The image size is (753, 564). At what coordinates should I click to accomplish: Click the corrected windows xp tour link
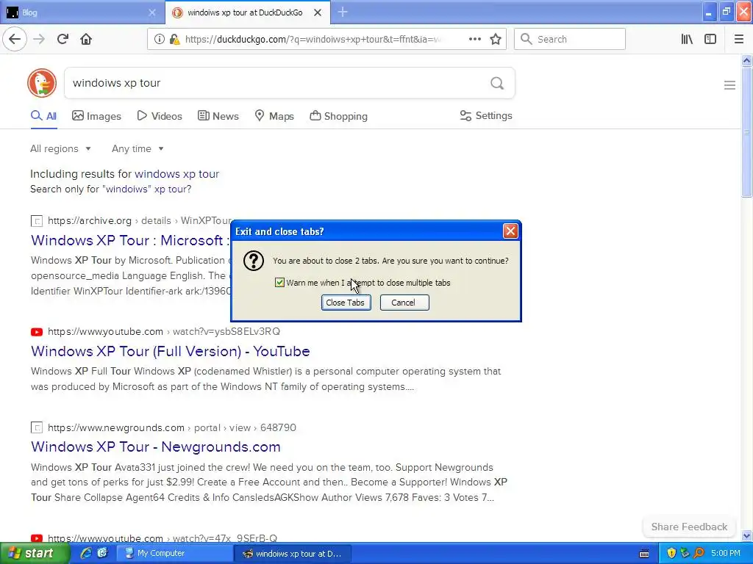176,173
